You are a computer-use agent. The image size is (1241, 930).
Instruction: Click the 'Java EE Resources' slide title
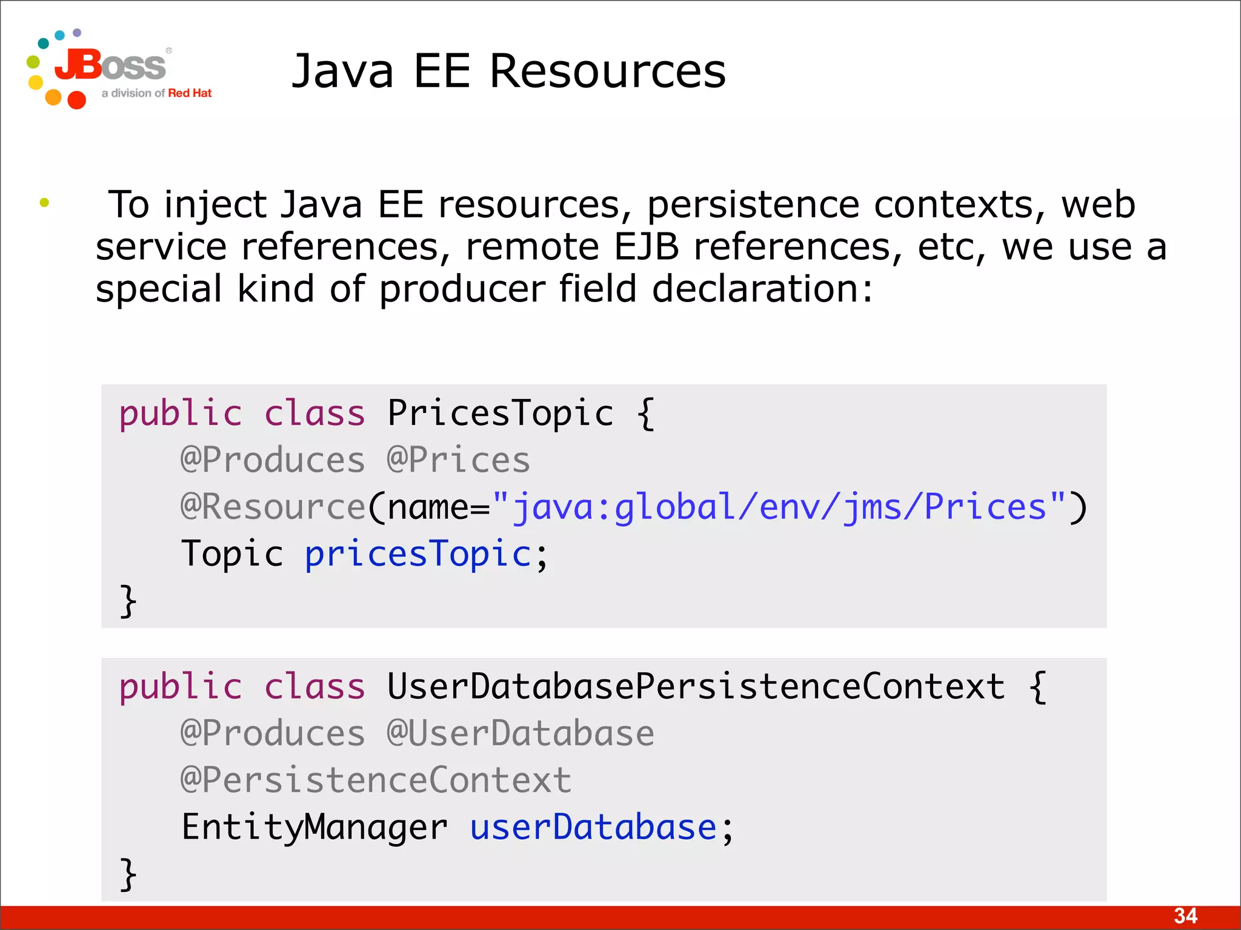coord(508,71)
